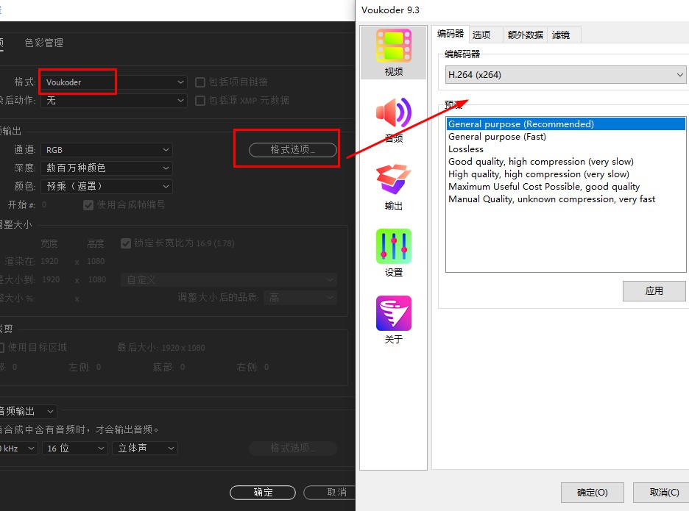Image resolution: width=689 pixels, height=511 pixels.
Task: Click the 应用 (Apply) button
Action: click(x=654, y=291)
